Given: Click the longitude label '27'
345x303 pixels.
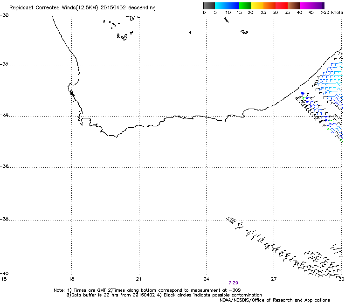Looking at the screenshot, I should (274, 279).
